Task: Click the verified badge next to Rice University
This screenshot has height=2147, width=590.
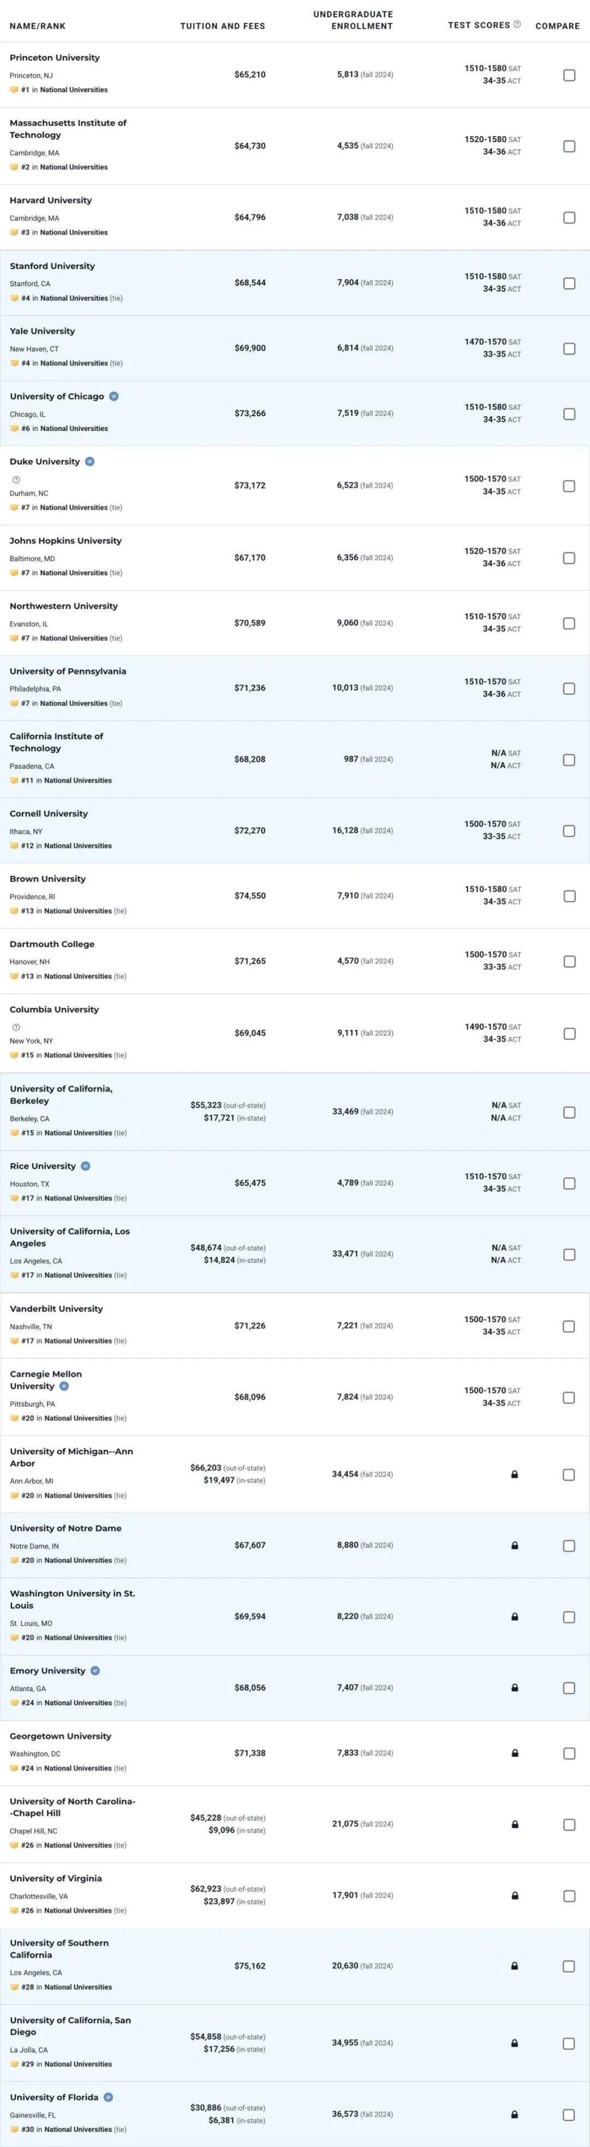Action: pos(86,1167)
